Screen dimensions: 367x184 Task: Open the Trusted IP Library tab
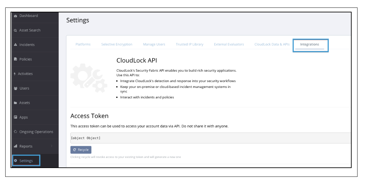pyautogui.click(x=190, y=44)
